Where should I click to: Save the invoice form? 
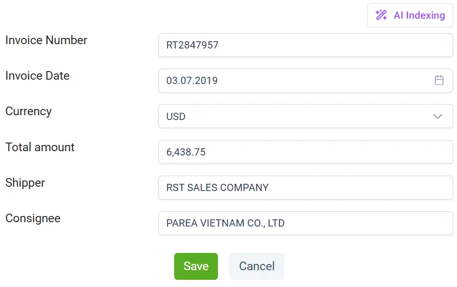pos(196,266)
